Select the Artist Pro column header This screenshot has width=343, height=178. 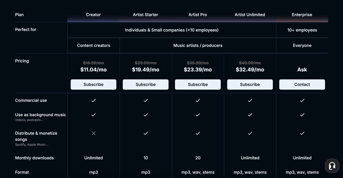pos(198,15)
